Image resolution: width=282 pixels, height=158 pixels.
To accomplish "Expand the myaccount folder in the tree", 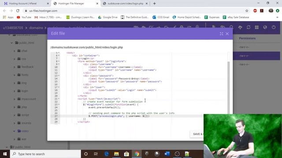I will pyautogui.click(x=14, y=99).
